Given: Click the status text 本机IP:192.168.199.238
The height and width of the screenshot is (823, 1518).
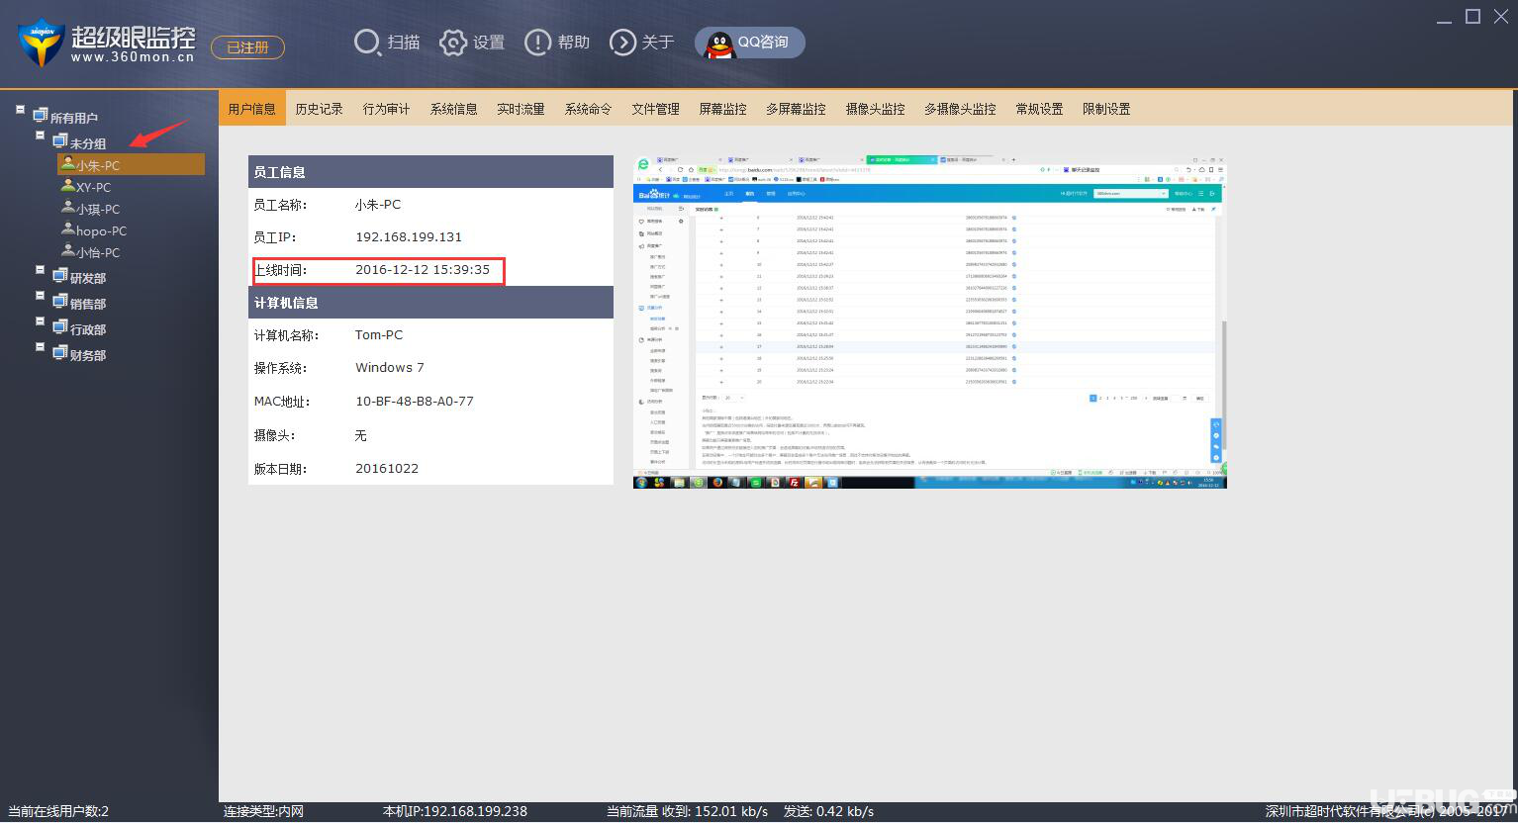Looking at the screenshot, I should 455,811.
